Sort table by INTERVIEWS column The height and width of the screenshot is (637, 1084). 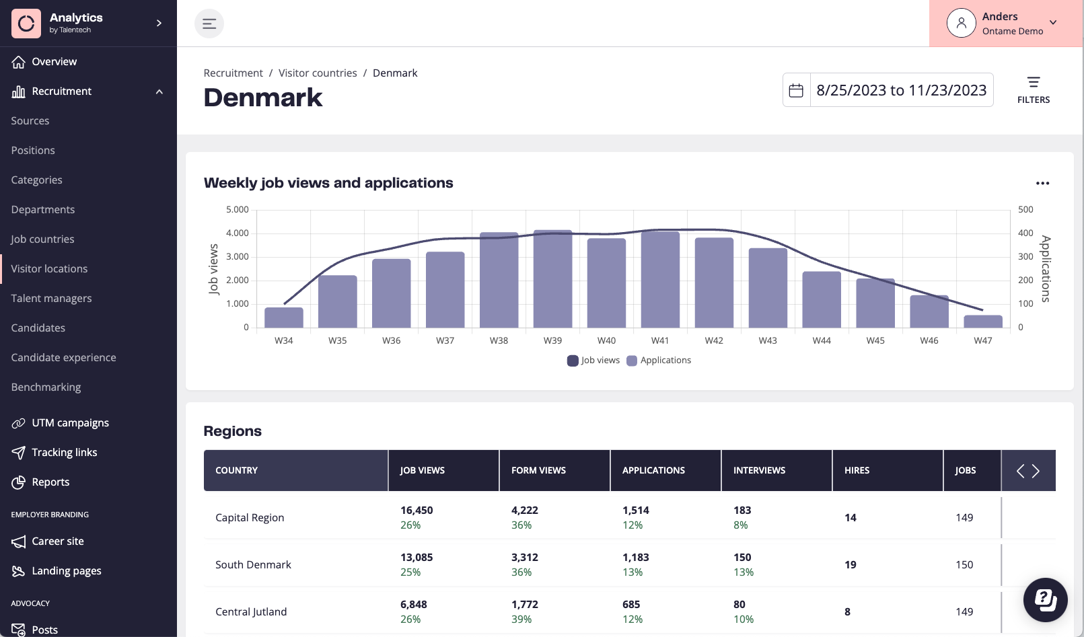[777, 470]
